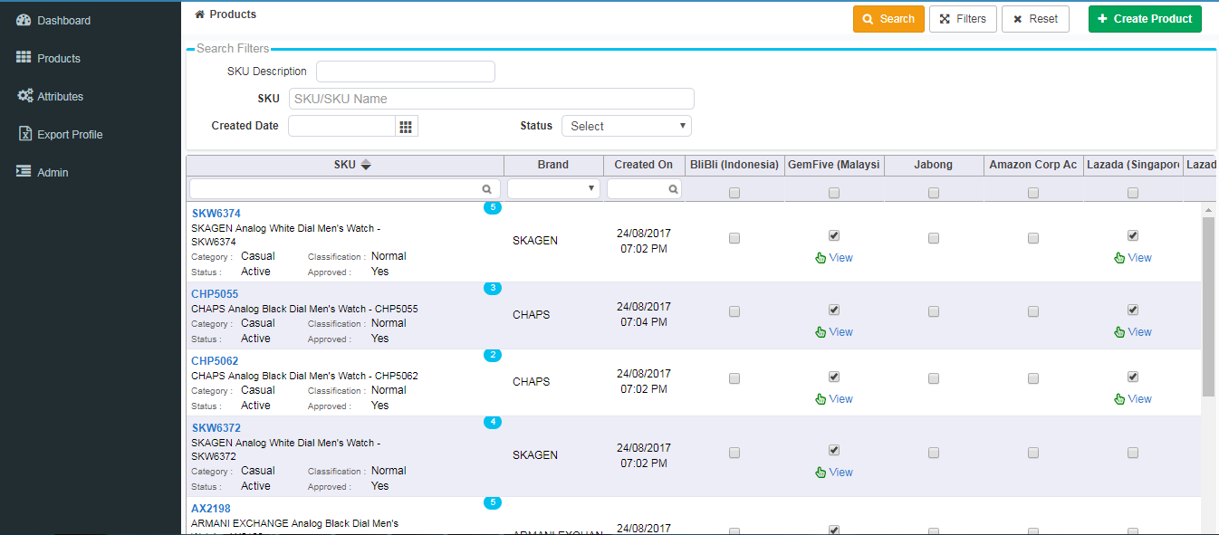Toggle the Filters panel button
Screen dimensions: 1219x535
pyautogui.click(x=963, y=19)
